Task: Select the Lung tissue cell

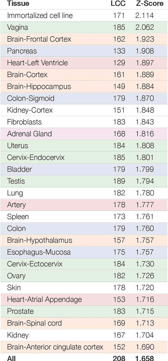Action: click(15, 193)
